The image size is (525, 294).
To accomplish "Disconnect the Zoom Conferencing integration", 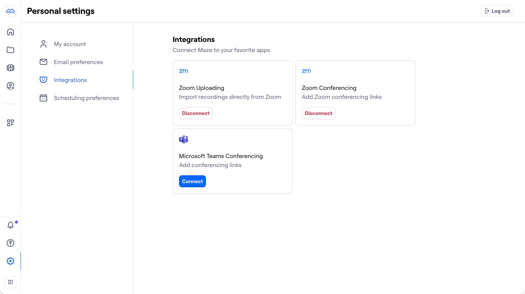I will click(319, 113).
